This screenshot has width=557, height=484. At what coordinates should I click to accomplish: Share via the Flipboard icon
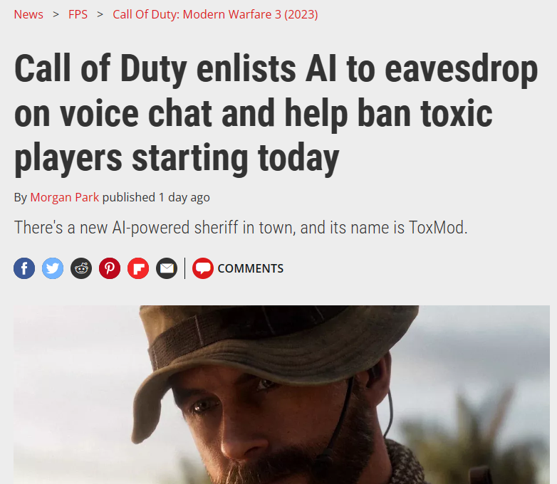point(138,268)
